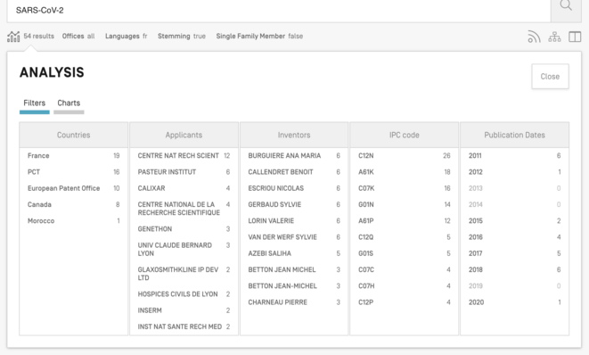
Task: Filter by inventor VAN DER WERF SYLVIE
Action: (x=294, y=237)
